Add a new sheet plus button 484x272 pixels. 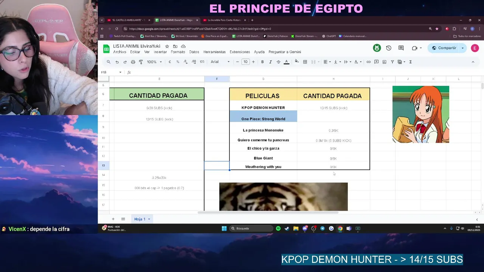click(113, 219)
